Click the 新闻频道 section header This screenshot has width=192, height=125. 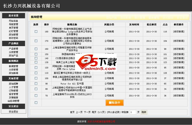click(14, 61)
